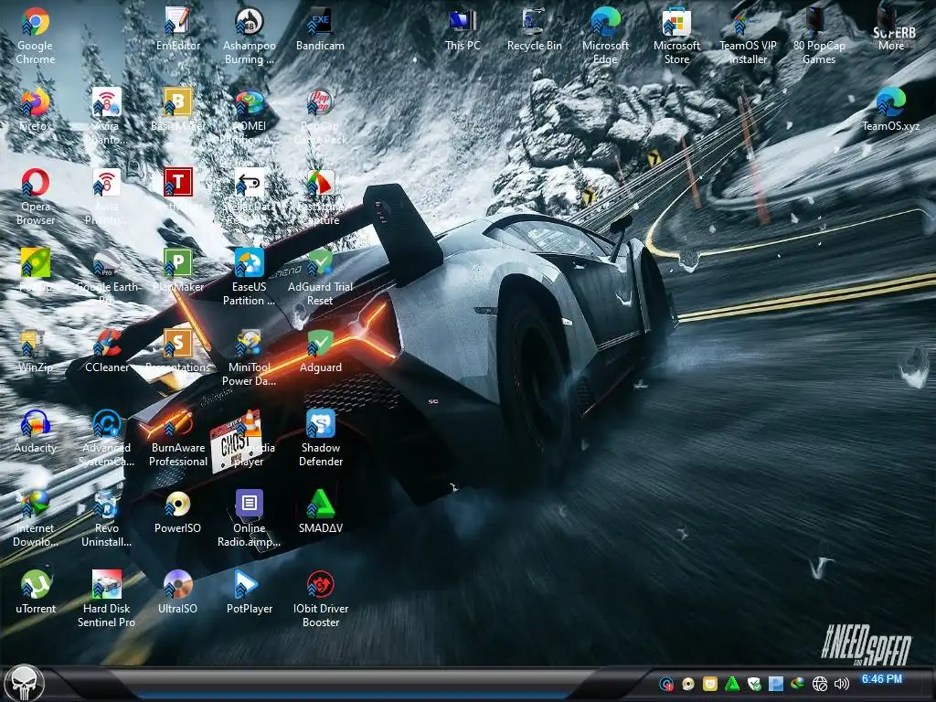
Task: Open the network globe tray icon
Action: click(820, 684)
